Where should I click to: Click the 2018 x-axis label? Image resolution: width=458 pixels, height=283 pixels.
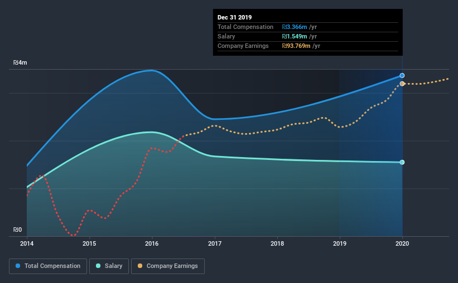click(x=277, y=243)
